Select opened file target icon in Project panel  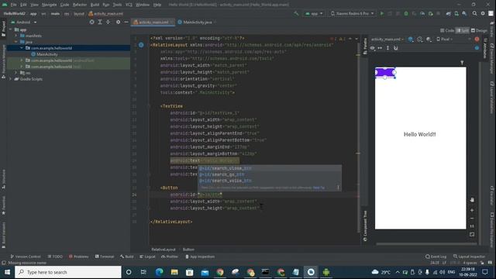coord(91,22)
